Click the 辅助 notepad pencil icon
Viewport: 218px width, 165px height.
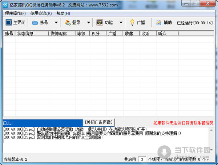pos(158,23)
